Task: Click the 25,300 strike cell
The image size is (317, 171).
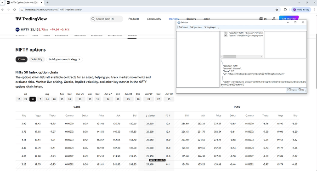Action: pyautogui.click(x=150, y=131)
